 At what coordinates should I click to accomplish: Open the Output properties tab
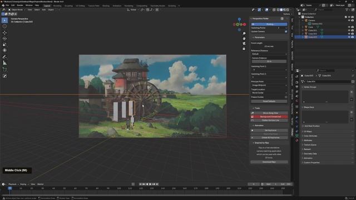click(296, 87)
